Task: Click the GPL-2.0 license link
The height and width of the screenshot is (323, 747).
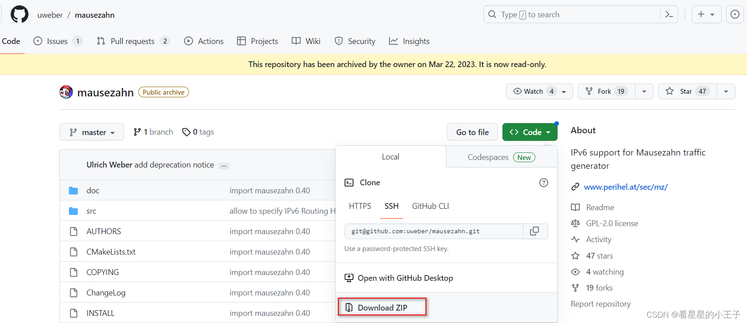Action: (x=612, y=223)
